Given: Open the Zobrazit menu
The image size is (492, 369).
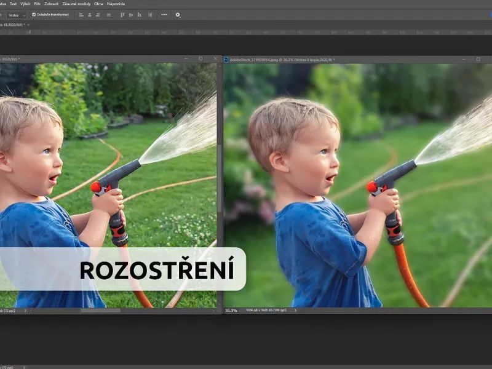Looking at the screenshot, I should click(x=52, y=4).
